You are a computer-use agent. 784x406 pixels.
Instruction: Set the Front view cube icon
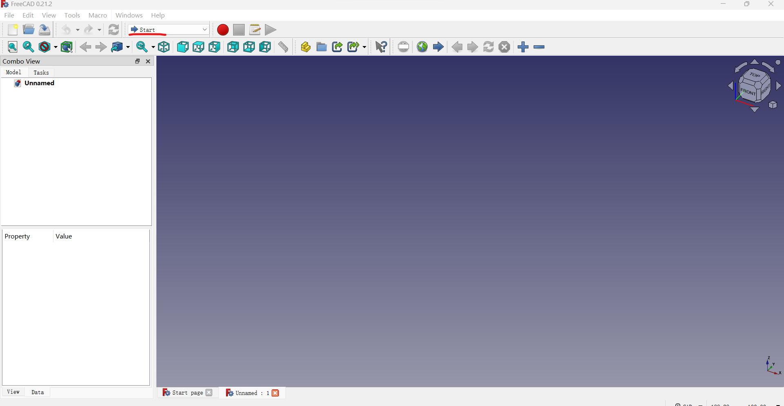click(x=183, y=47)
